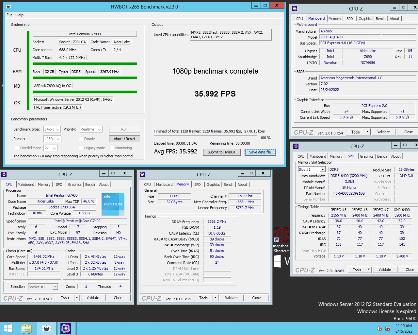Click the CAS# Latency 30.0 clocks value
The height and width of the screenshot is (335, 418).
[217, 233]
